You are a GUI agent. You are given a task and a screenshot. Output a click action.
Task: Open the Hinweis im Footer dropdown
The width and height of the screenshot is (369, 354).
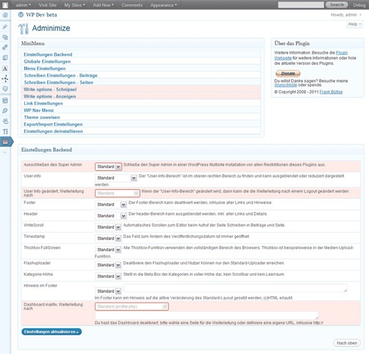tap(108, 291)
